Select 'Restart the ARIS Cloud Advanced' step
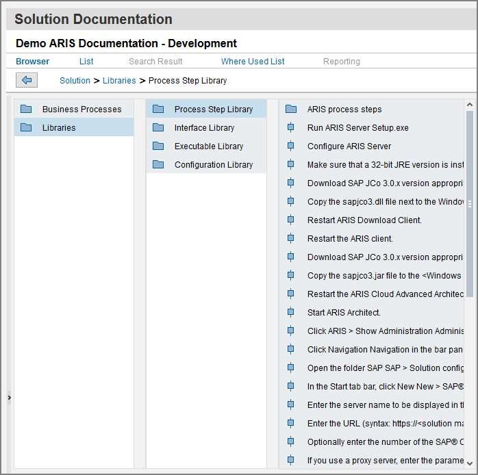The image size is (478, 475). [x=372, y=294]
